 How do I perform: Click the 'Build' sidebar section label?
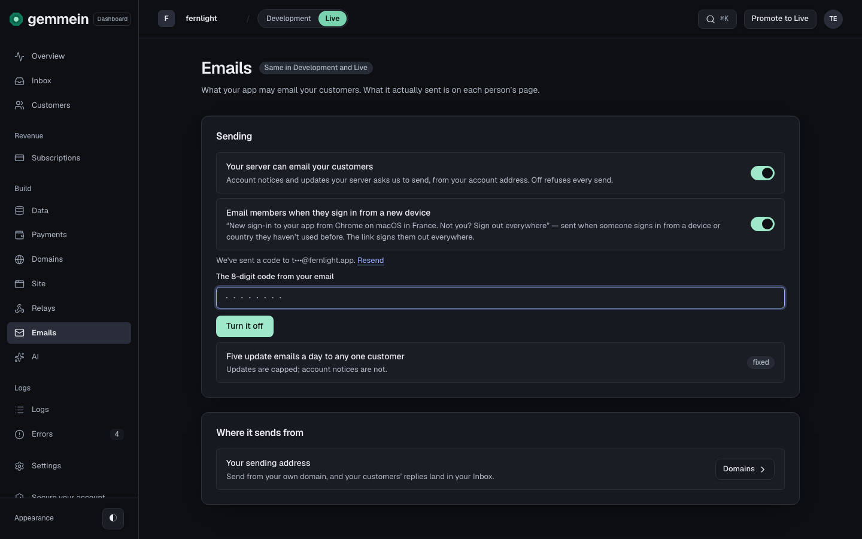[23, 189]
